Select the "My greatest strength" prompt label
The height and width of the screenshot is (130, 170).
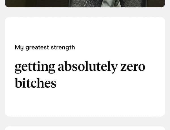pos(45,47)
